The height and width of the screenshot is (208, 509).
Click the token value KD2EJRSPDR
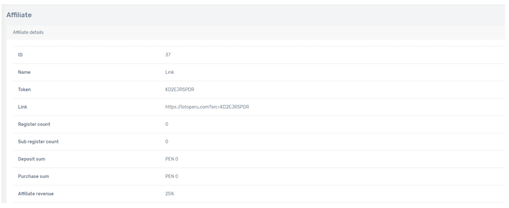coord(180,90)
